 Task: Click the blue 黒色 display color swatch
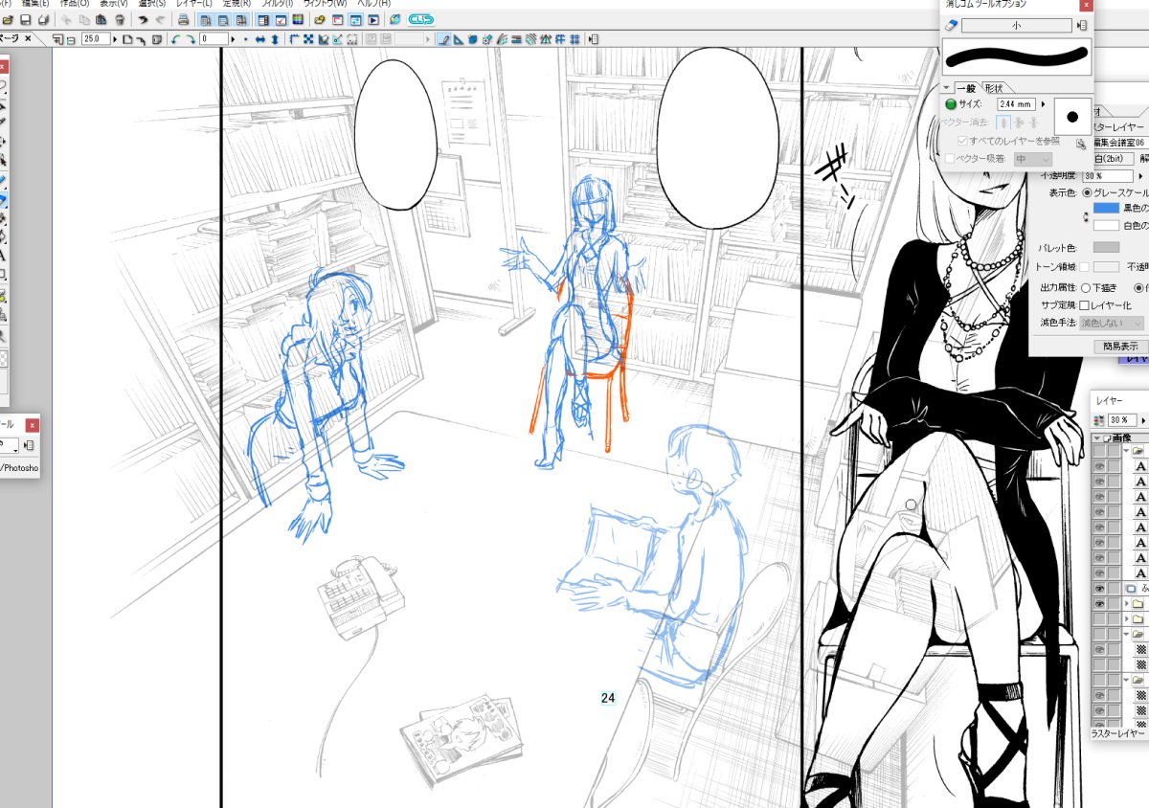click(1106, 208)
